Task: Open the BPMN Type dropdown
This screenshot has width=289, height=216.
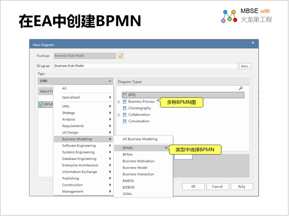Action: [x=76, y=81]
